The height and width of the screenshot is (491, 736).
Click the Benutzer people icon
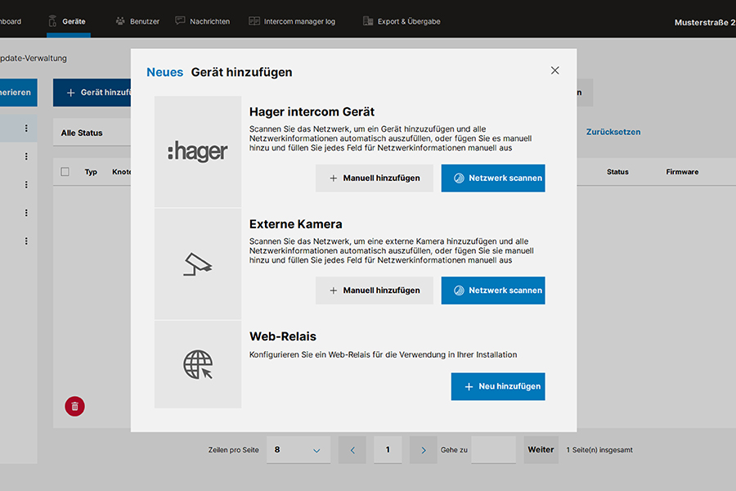(x=120, y=20)
